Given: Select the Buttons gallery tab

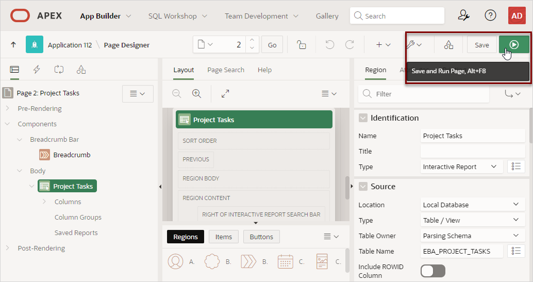Looking at the screenshot, I should click(261, 237).
